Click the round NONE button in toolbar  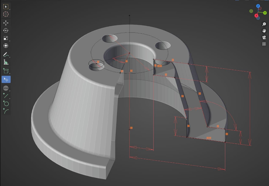click(x=6, y=88)
